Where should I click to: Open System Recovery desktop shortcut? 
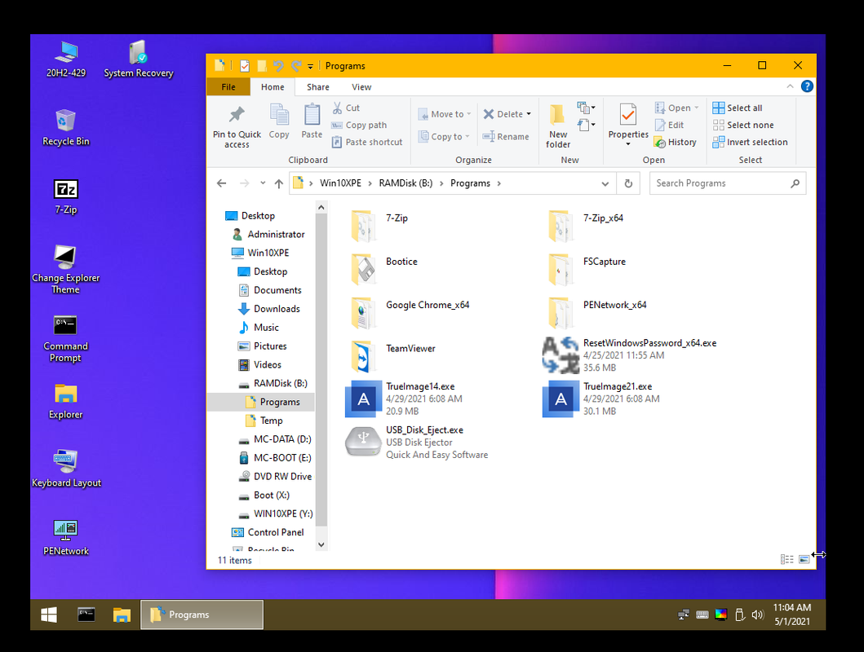pyautogui.click(x=139, y=59)
